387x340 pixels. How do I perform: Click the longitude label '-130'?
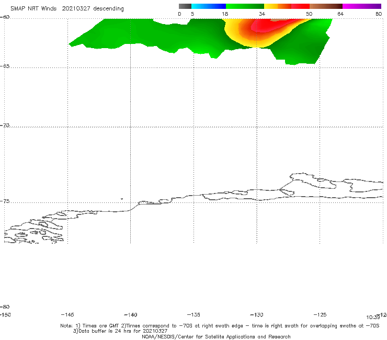257,315
